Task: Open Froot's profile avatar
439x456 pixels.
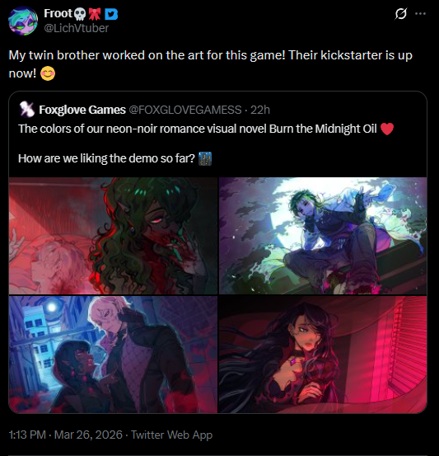Action: pyautogui.click(x=23, y=21)
